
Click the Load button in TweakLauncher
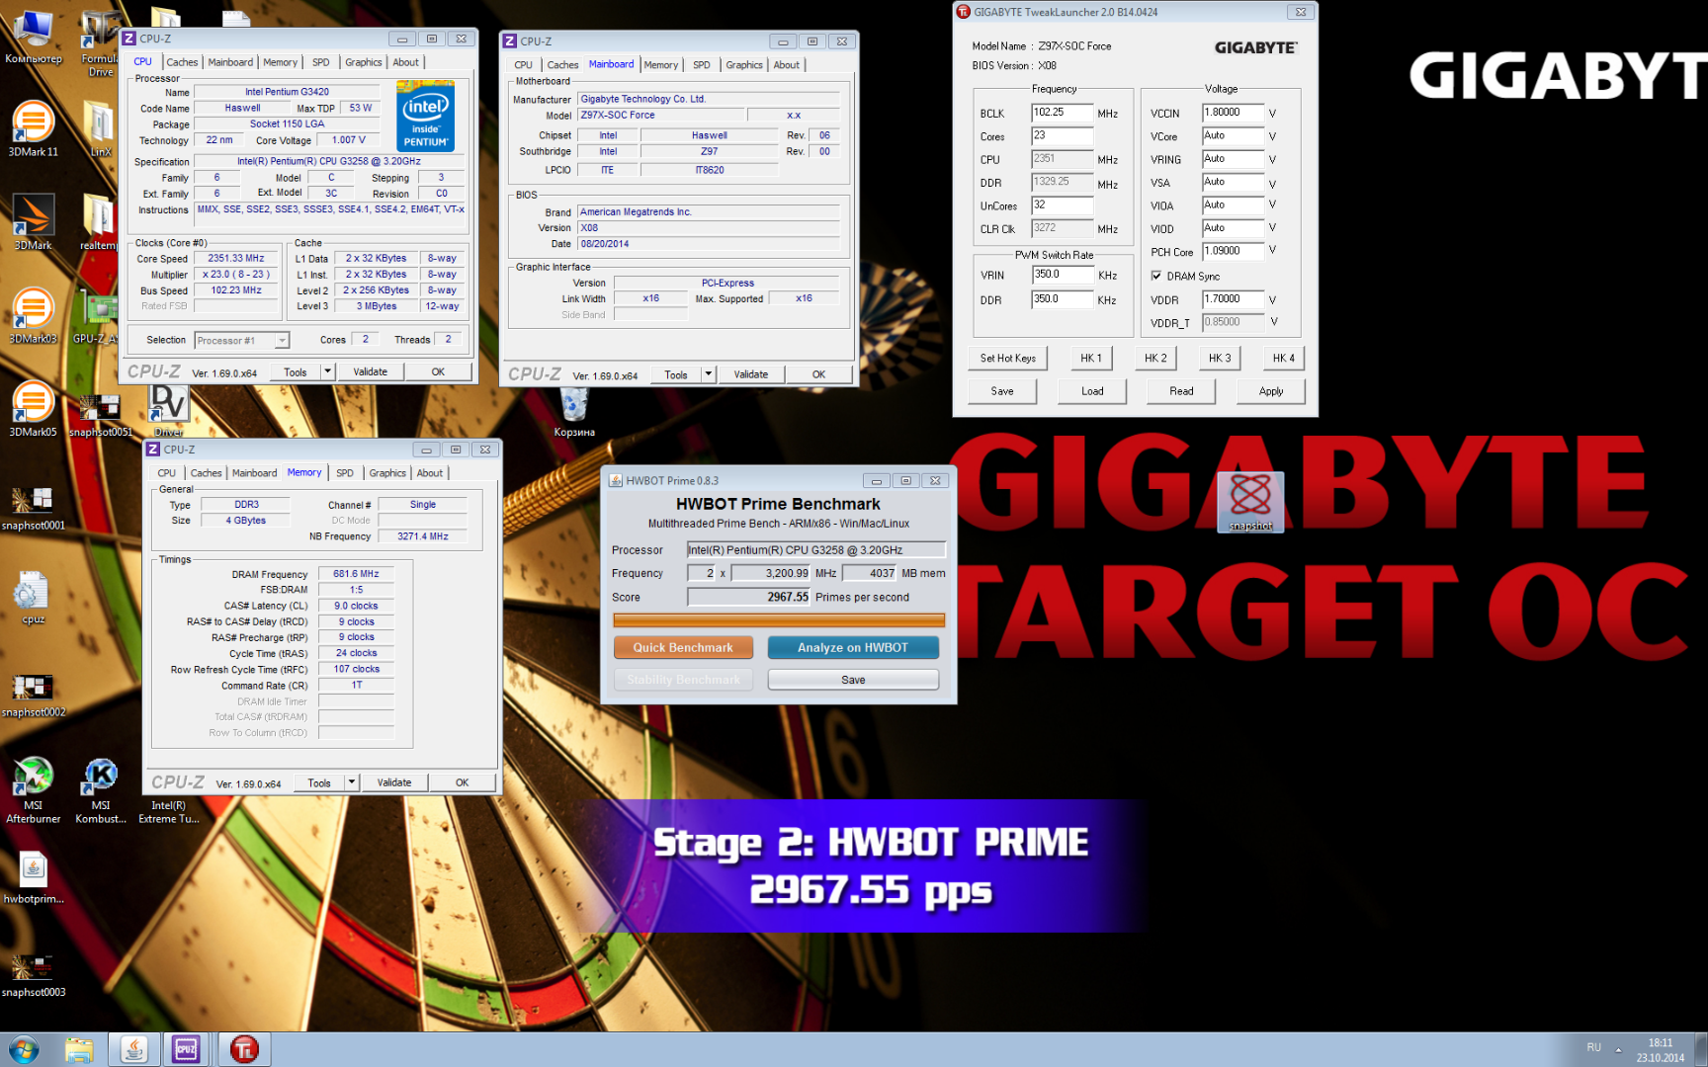1092,391
